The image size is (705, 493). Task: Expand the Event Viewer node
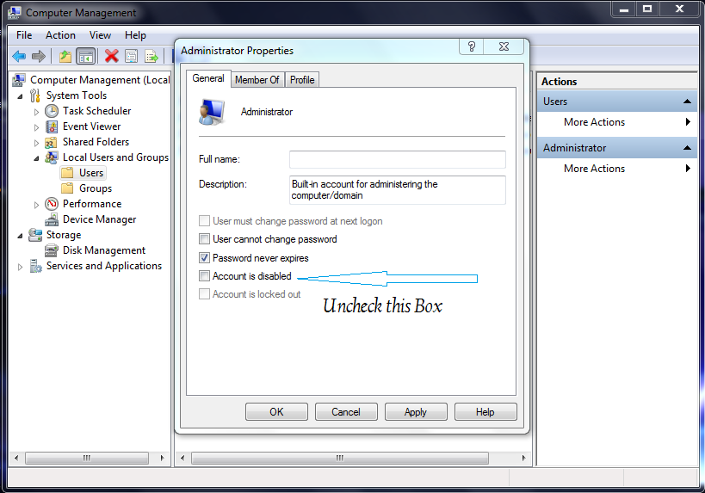[36, 127]
